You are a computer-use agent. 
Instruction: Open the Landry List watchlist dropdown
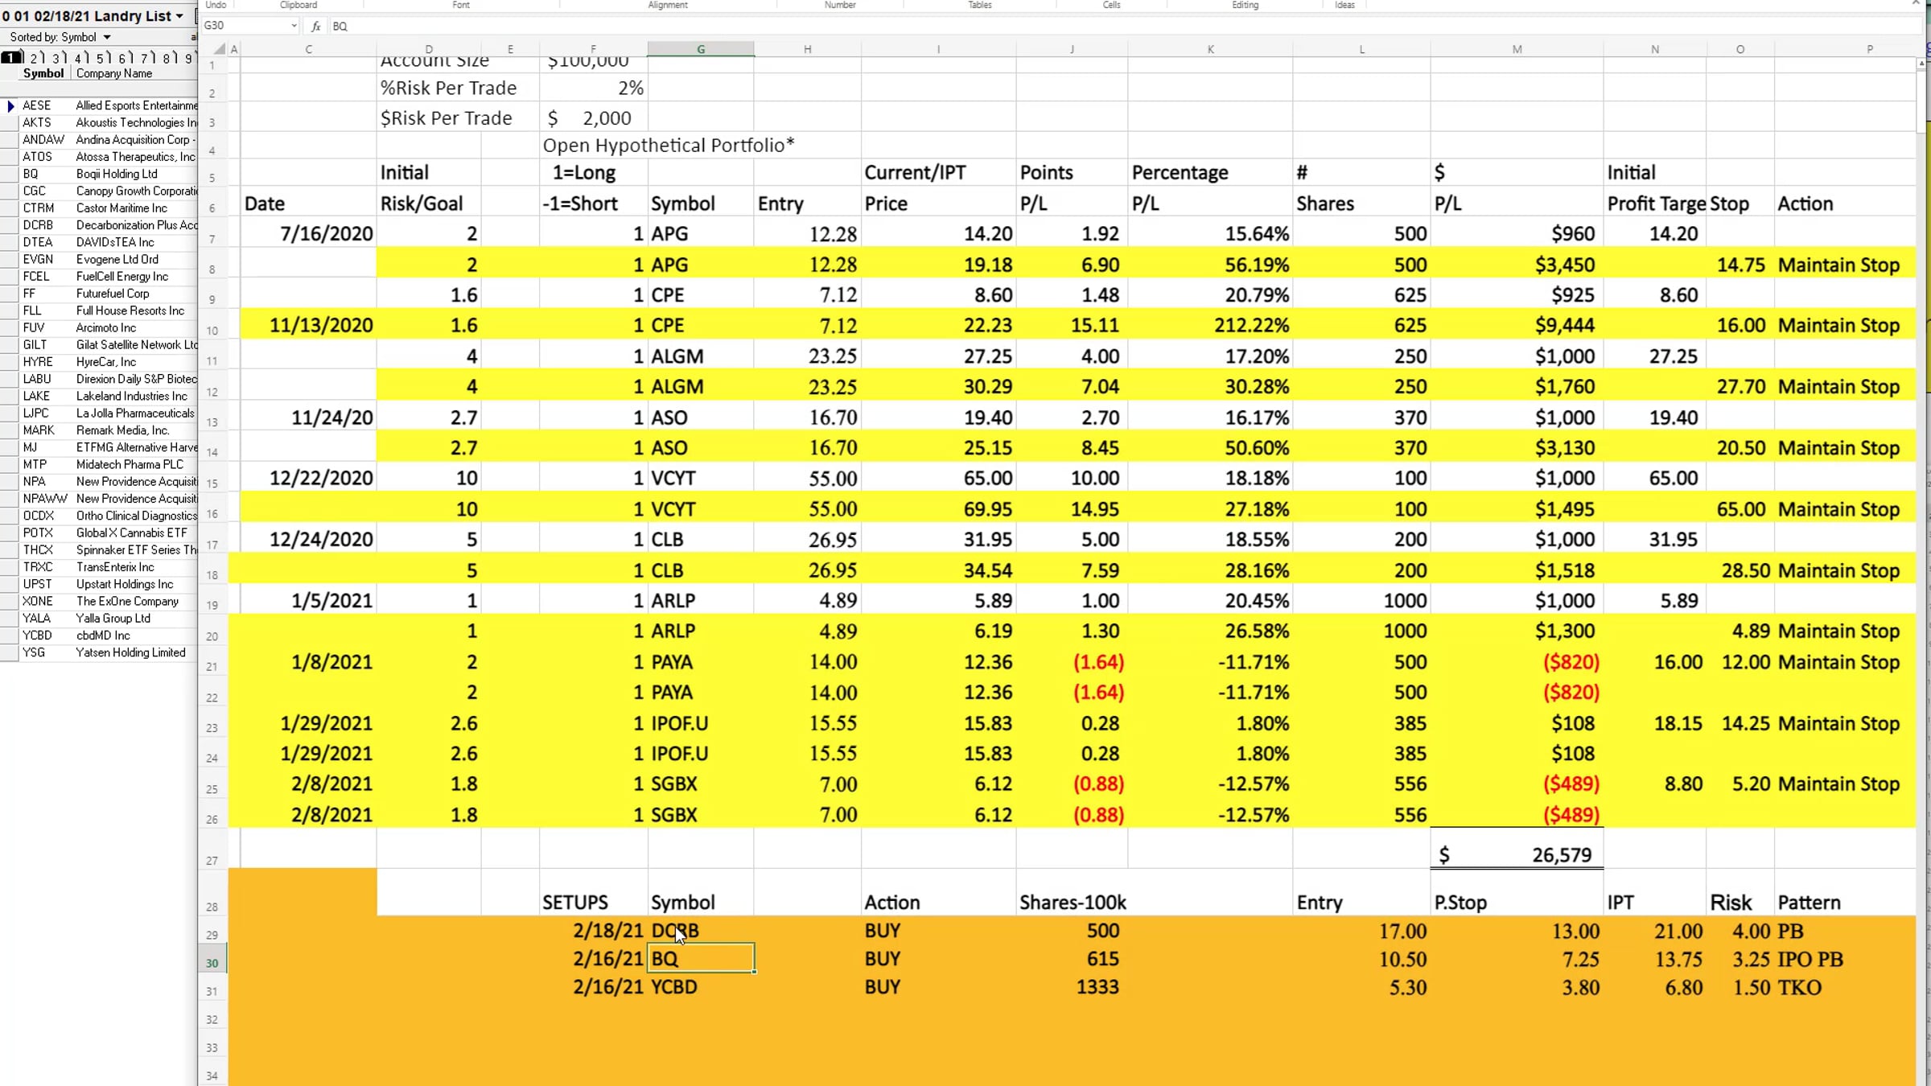(179, 16)
